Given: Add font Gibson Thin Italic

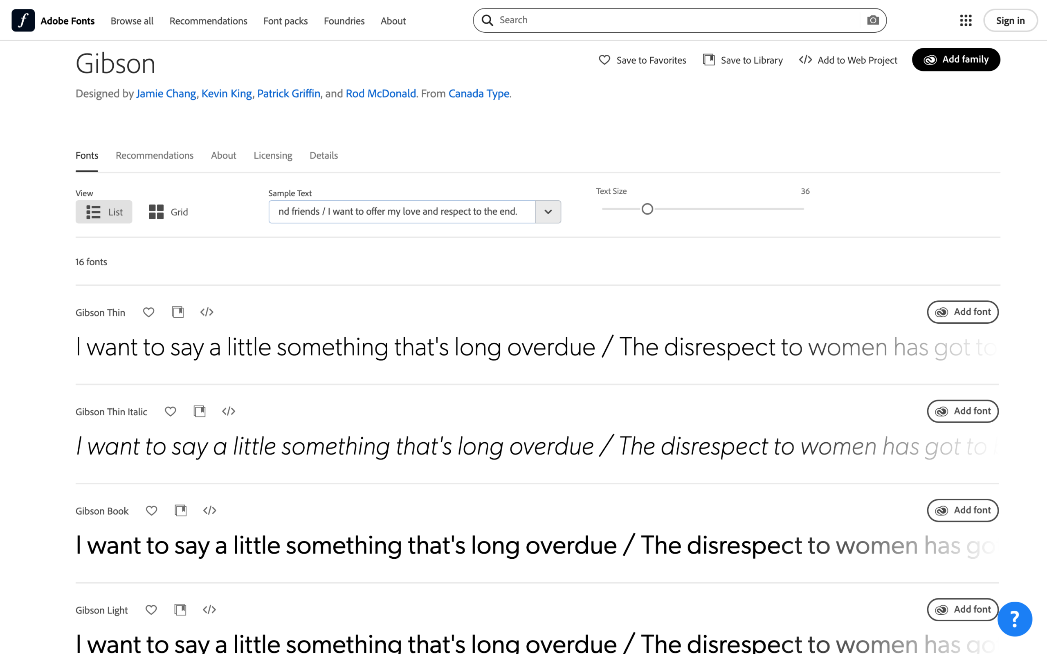Looking at the screenshot, I should [x=963, y=411].
